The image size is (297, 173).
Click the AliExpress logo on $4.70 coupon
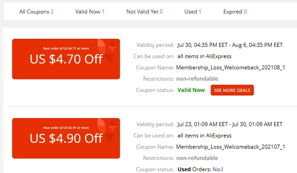tap(108, 50)
